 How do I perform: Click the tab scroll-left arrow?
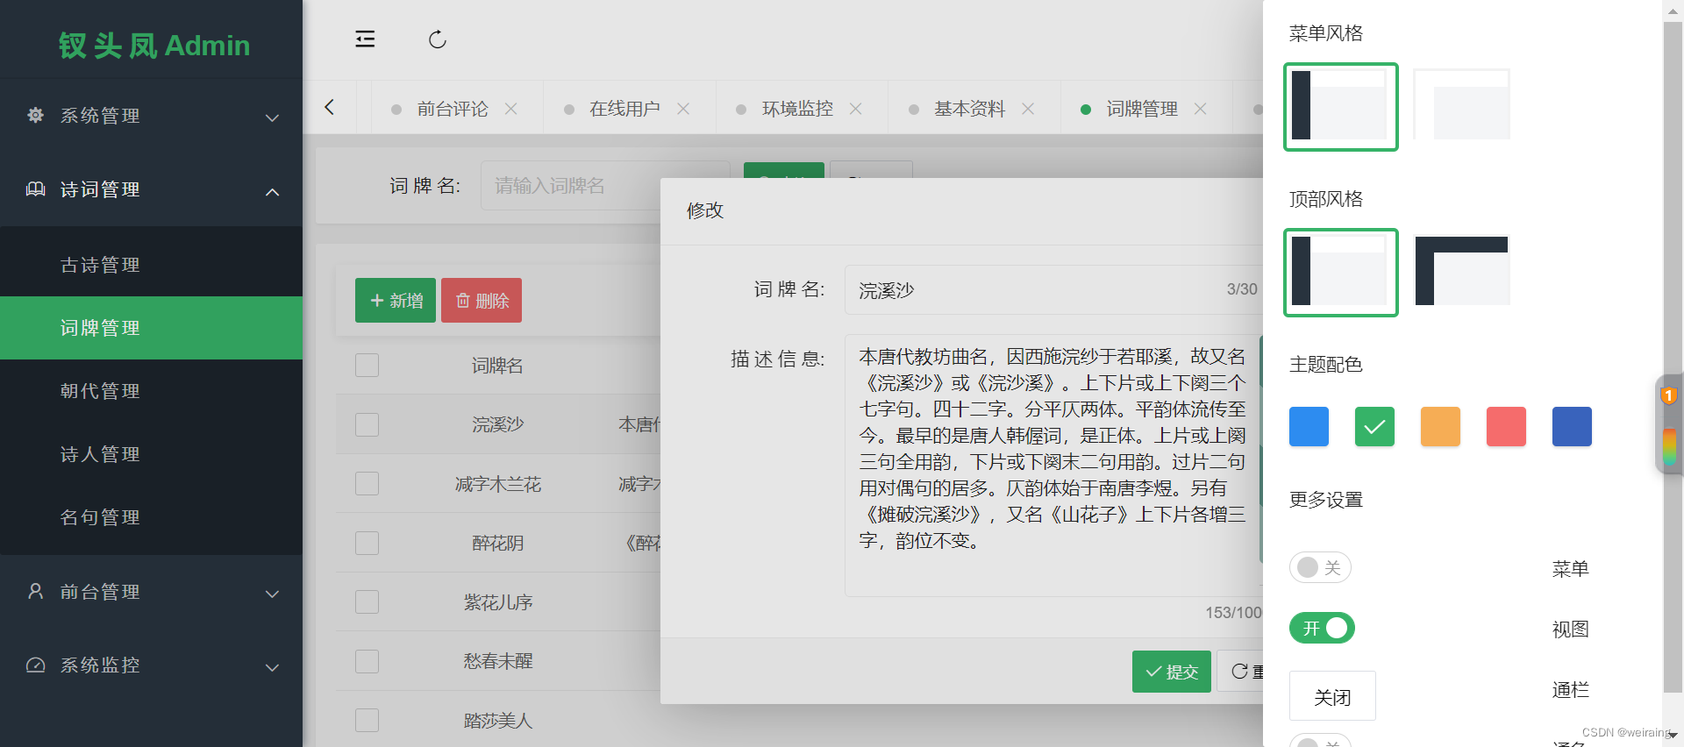[x=330, y=107]
